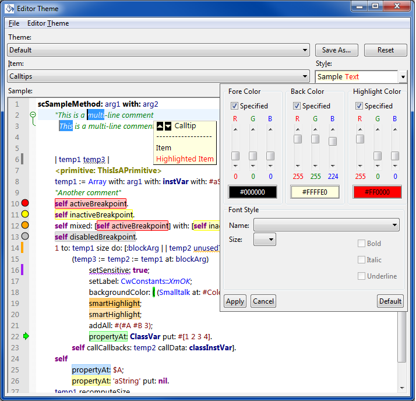416x401 pixels.
Task: Open the File menu
Action: pyautogui.click(x=14, y=23)
